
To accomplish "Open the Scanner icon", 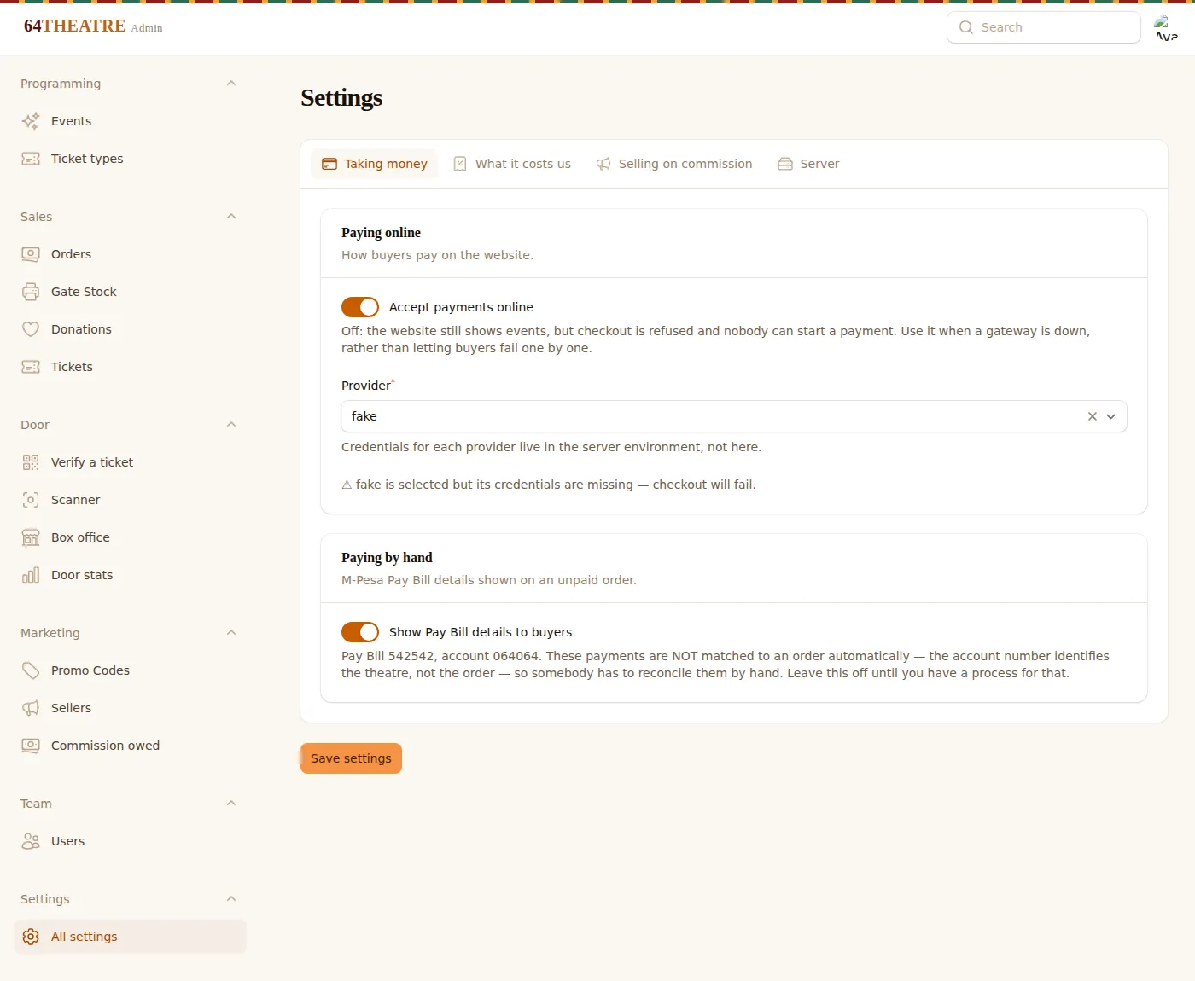I will tap(31, 500).
